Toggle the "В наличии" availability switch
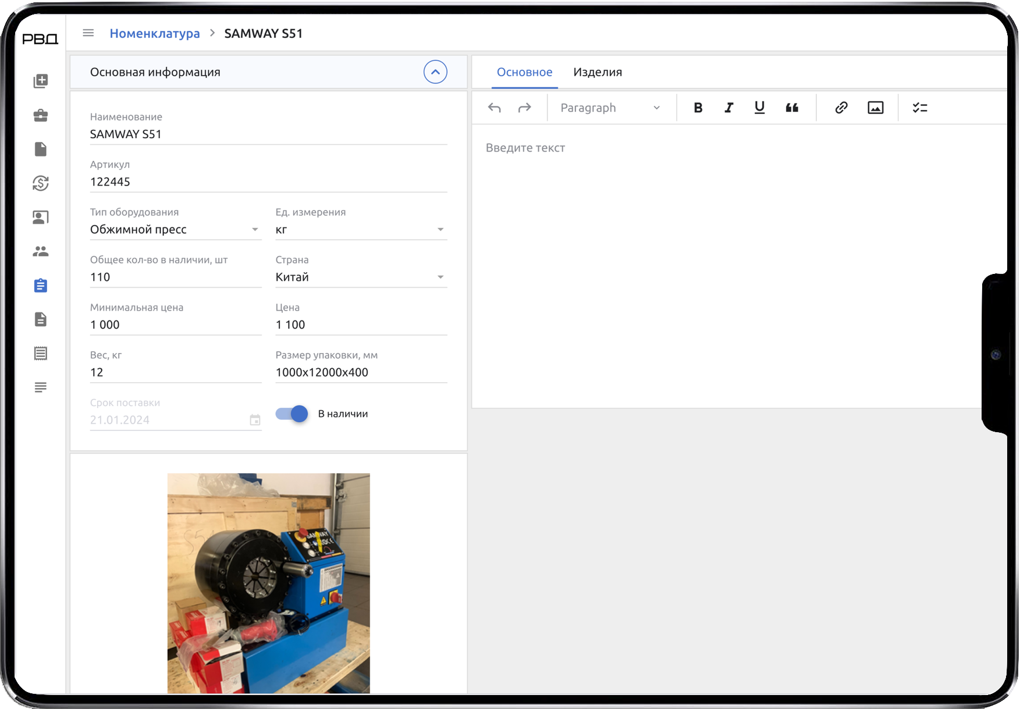Screen dimensions: 1020x709 [x=291, y=414]
